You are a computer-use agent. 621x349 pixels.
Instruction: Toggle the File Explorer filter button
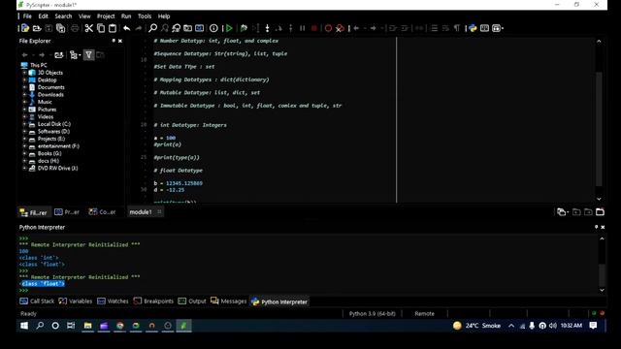(88, 55)
